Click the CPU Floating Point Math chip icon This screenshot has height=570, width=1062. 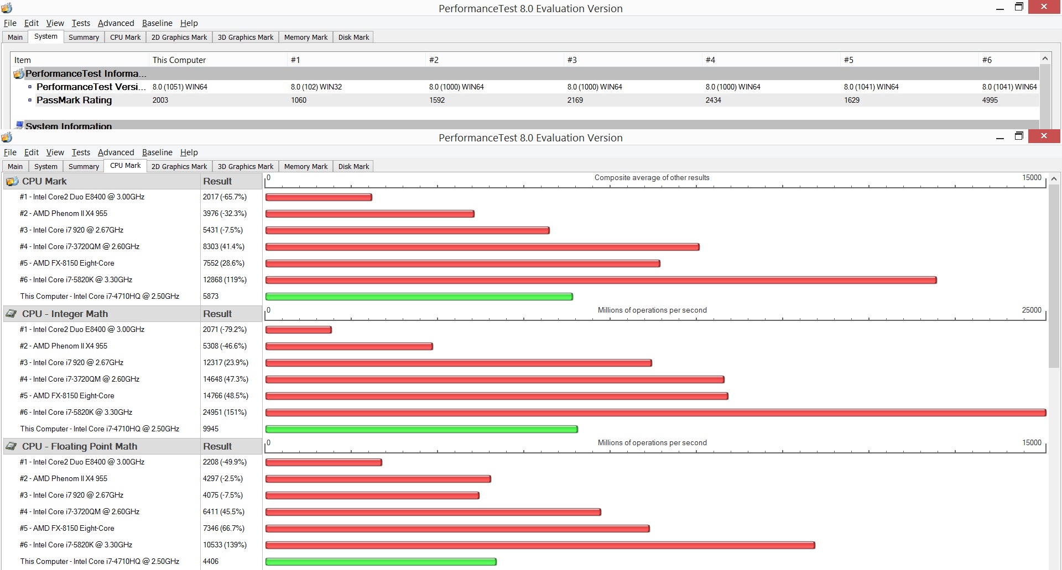click(11, 446)
